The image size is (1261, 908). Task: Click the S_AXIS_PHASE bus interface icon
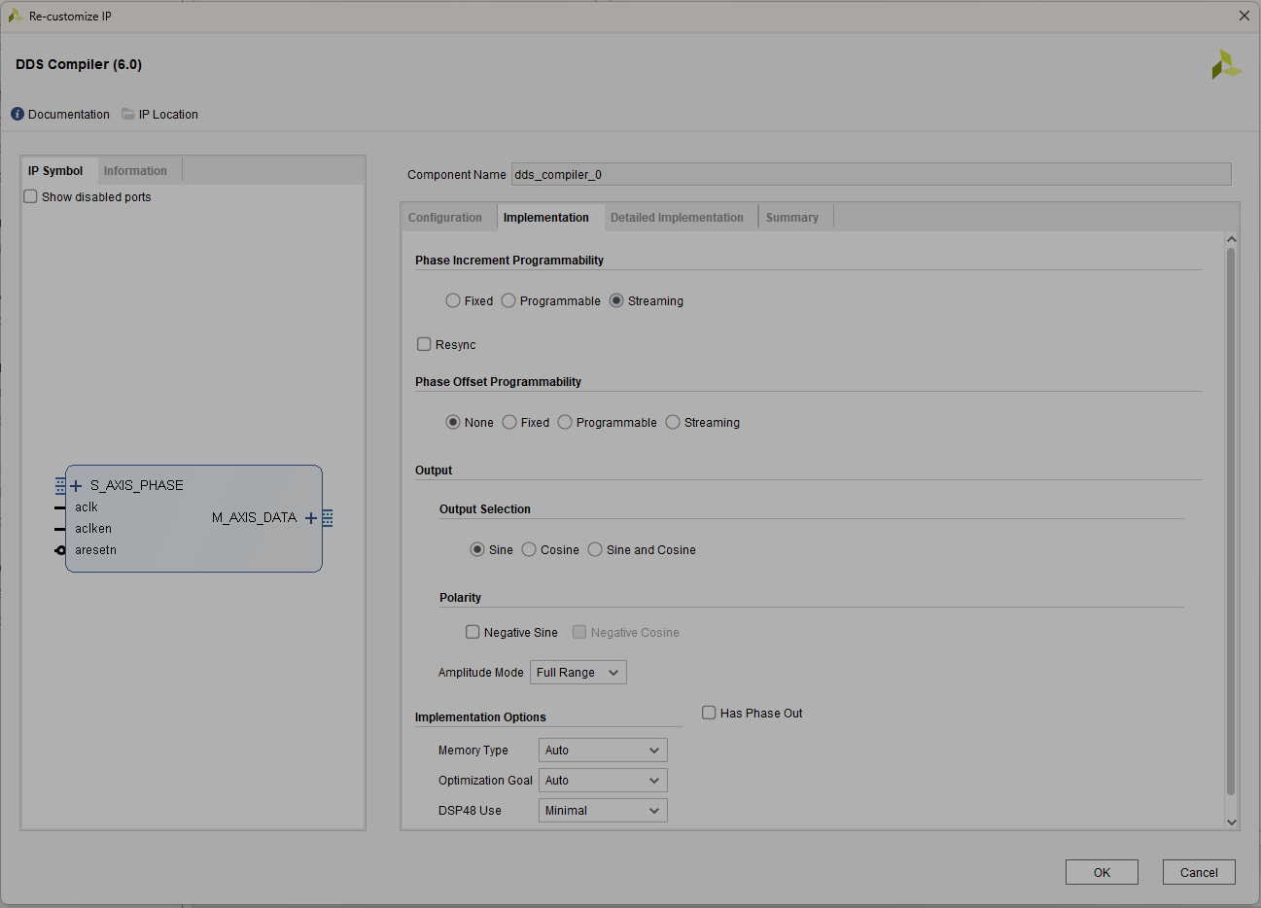click(x=60, y=486)
